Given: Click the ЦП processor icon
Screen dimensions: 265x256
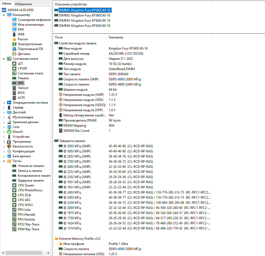Looking at the screenshot, I should [x=14, y=64].
